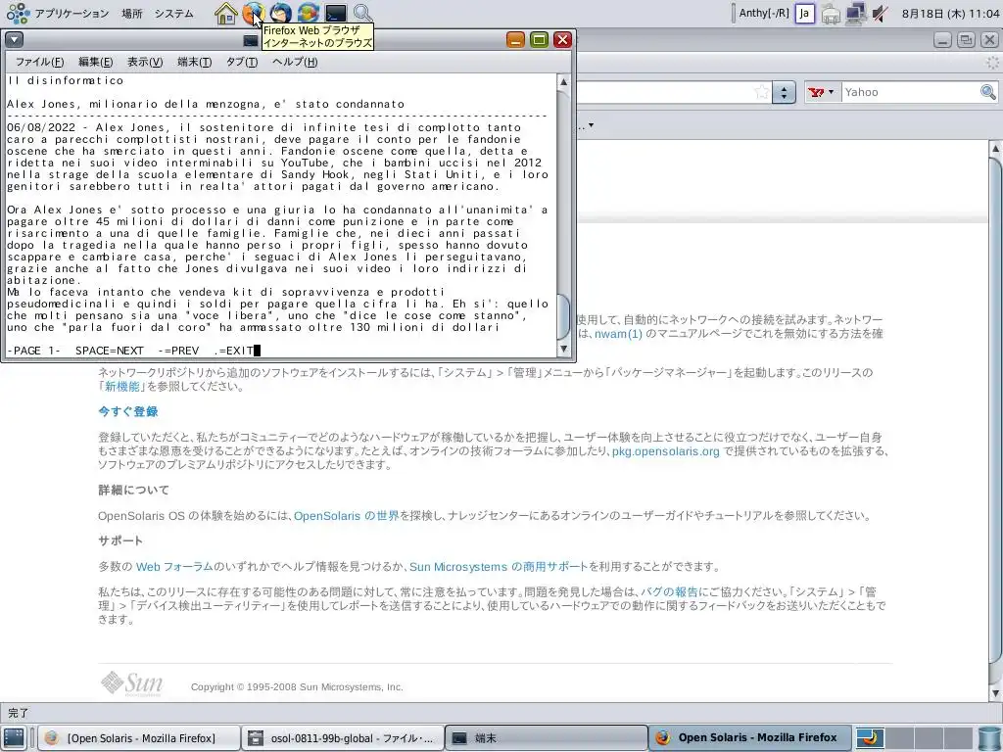
Task: Launch Firefox web browser from top panel
Action: [x=254, y=13]
